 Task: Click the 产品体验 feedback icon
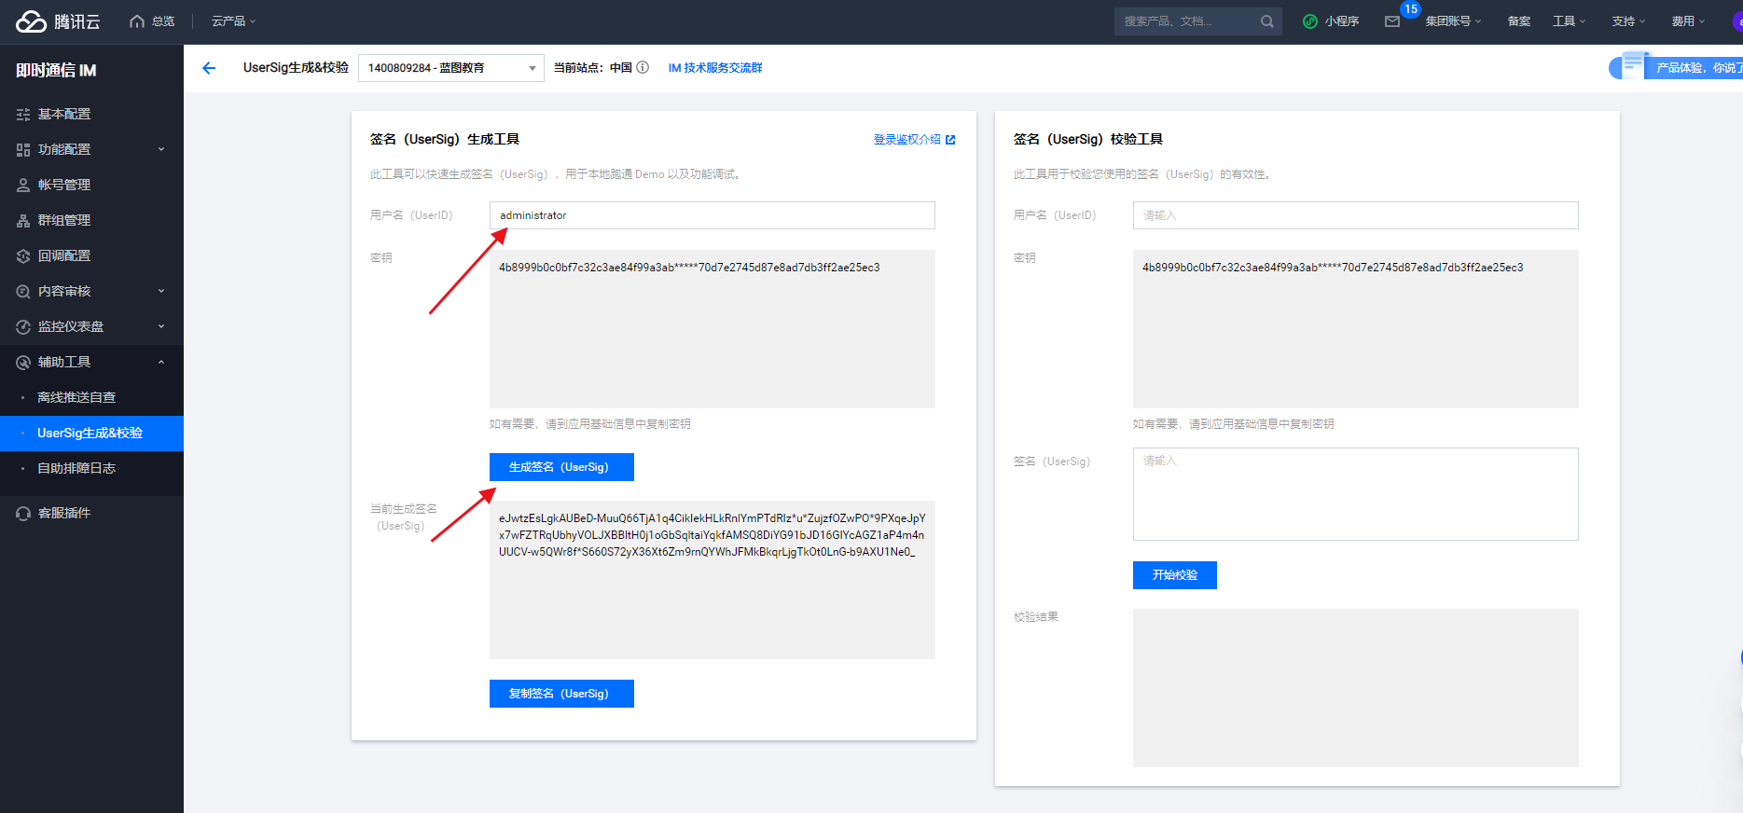(1632, 65)
